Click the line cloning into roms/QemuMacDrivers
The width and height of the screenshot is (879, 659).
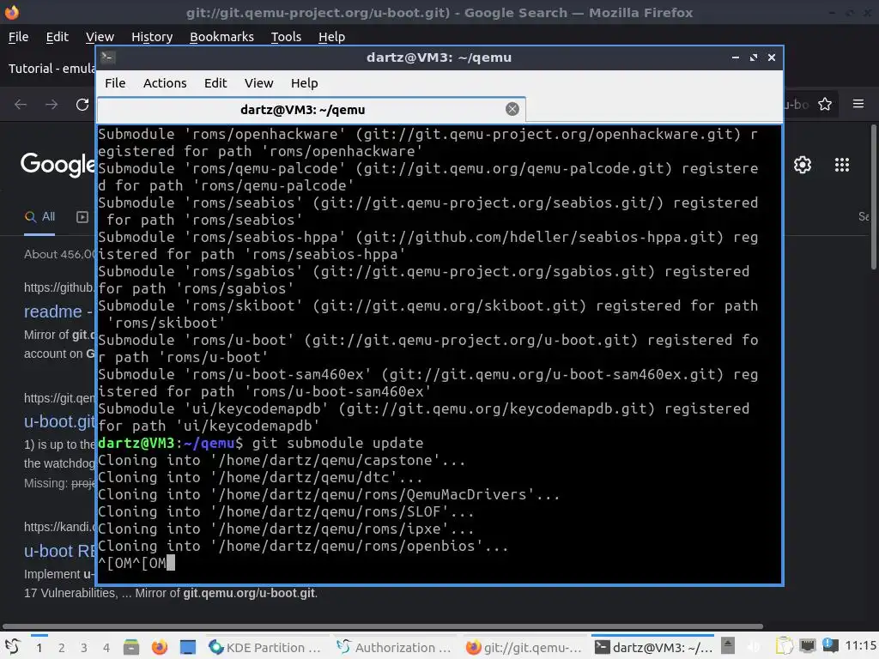point(329,495)
